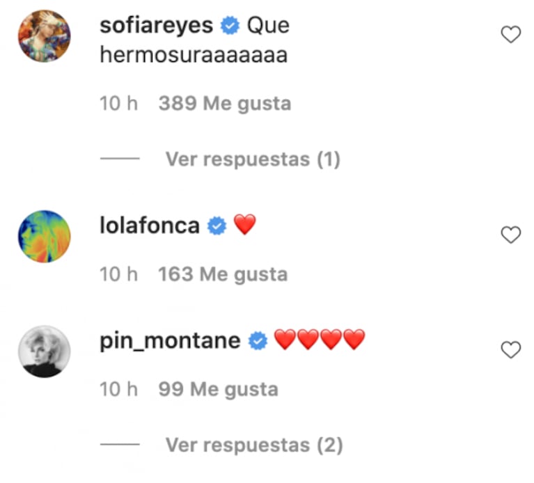This screenshot has height=483, width=534.
Task: Click the lolafonca username
Action: tap(150, 225)
